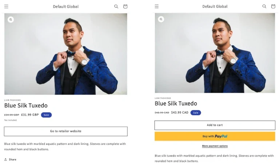Click the search icon on the right page
Screen dimensions: 280x163
(264, 7)
